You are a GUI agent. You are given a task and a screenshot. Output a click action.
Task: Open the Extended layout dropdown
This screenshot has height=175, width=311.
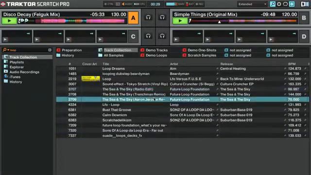pos(252,4)
